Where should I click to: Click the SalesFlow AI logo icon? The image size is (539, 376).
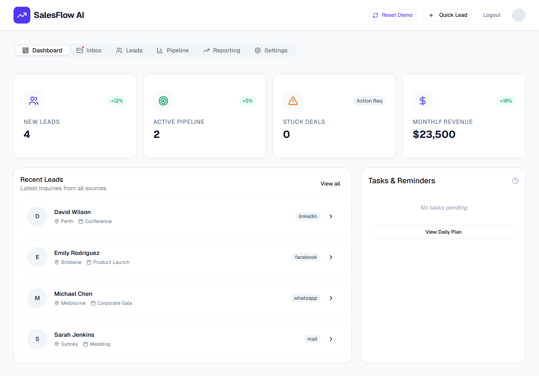pos(22,15)
